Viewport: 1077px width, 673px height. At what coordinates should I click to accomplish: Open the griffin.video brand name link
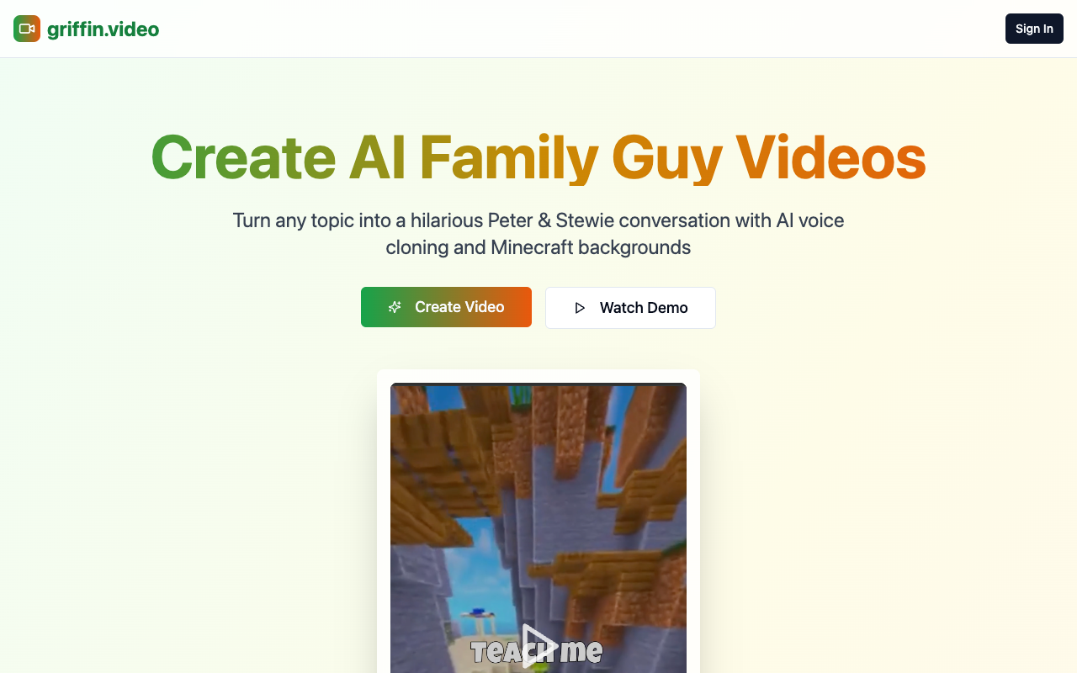tap(103, 29)
